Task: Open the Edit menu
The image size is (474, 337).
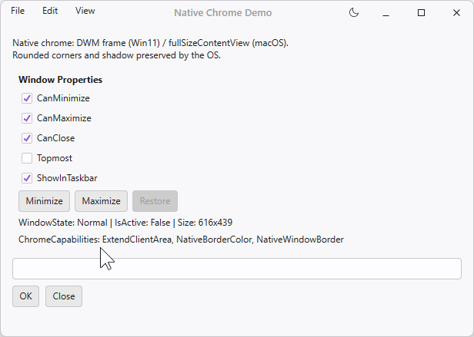Action: (x=50, y=11)
